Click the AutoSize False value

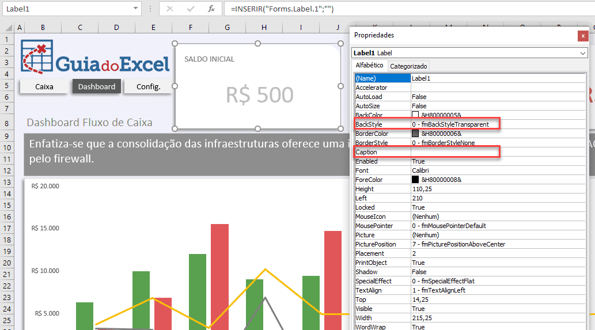pos(498,106)
